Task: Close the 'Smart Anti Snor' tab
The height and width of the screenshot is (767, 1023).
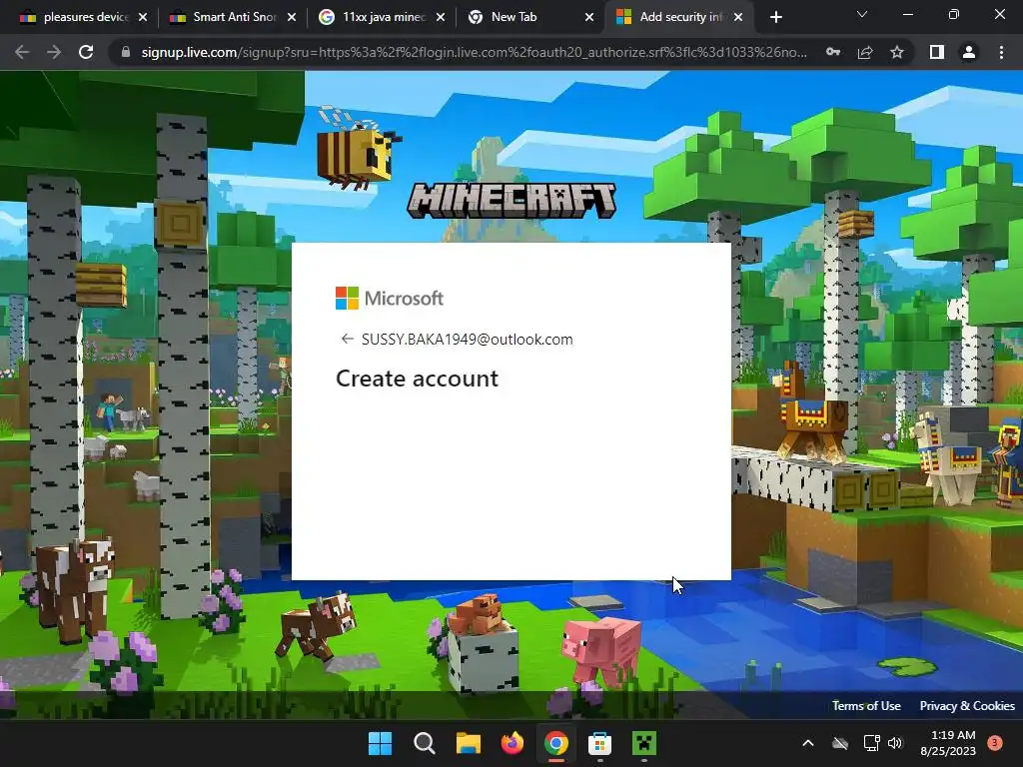Action: [x=292, y=18]
